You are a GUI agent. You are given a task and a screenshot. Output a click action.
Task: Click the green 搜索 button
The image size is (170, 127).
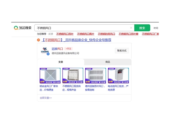click(142, 28)
